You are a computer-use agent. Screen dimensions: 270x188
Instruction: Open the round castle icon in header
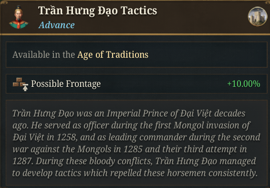(x=258, y=17)
